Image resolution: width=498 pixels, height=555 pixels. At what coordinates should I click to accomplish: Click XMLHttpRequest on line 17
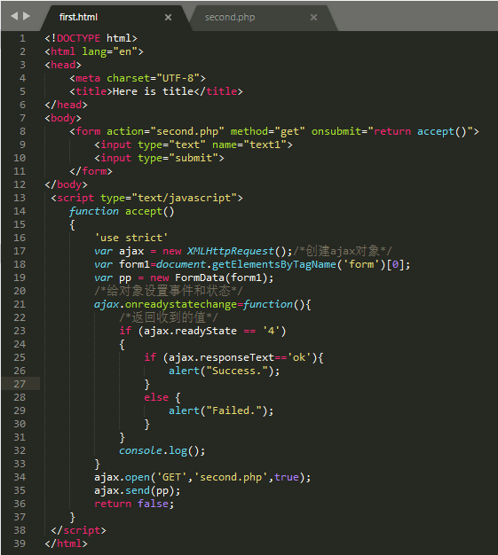tap(231, 251)
